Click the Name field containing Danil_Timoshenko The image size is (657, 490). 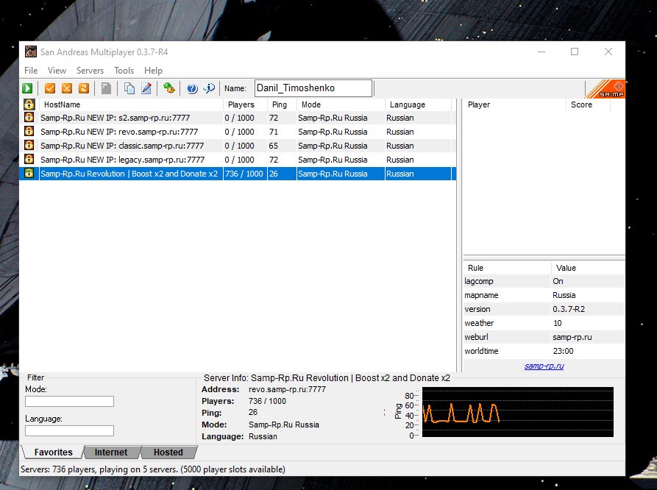point(313,88)
